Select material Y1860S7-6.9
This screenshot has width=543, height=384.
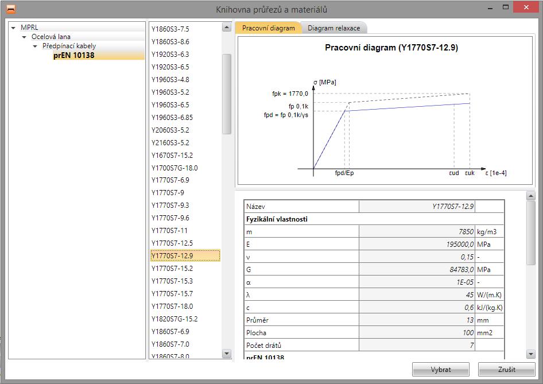click(x=170, y=331)
